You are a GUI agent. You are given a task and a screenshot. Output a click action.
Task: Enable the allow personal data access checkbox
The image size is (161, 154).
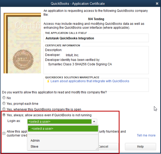pos(4,133)
